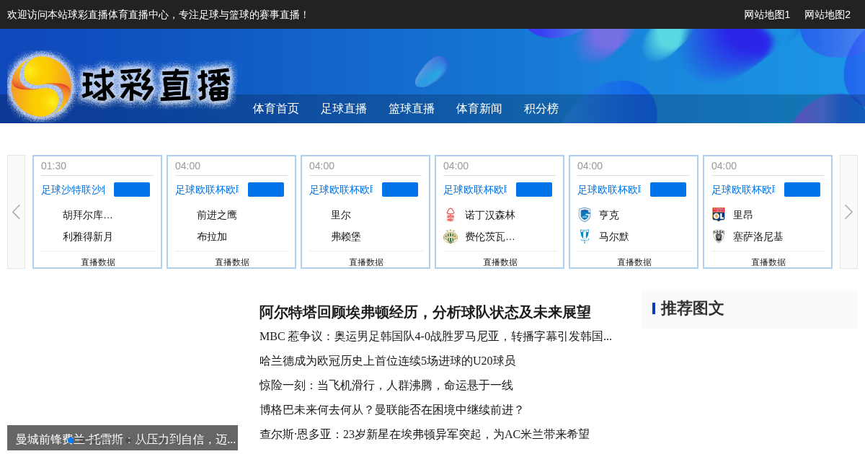The image size is (865, 454).
Task: Click the Malmö (马尔默) team crest
Action: point(585,236)
